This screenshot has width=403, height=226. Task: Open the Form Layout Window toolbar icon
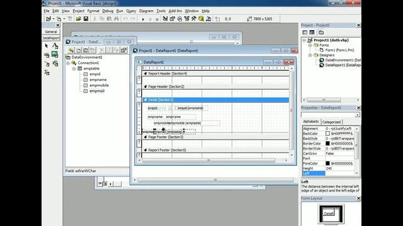point(179,19)
